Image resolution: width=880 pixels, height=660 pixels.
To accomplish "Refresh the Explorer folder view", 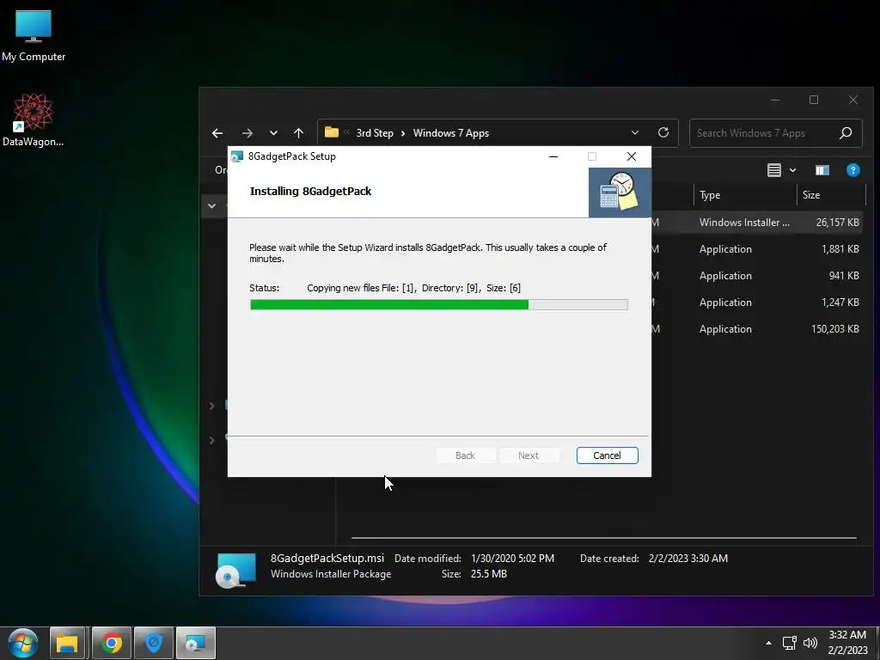I will coord(663,132).
